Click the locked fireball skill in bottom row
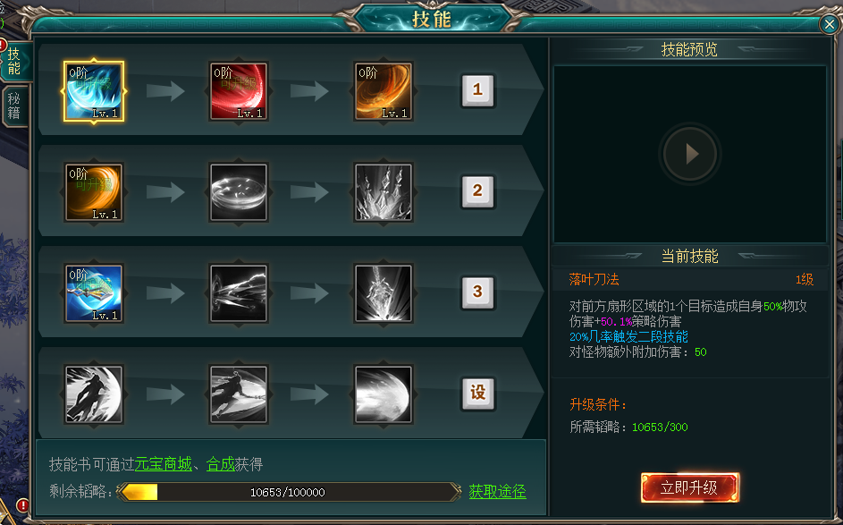843x525 pixels. point(384,394)
